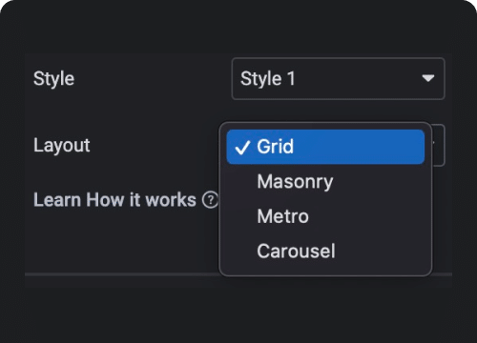Screen dimensions: 477x343
Task: Switch layout to Carousel
Action: pos(296,252)
